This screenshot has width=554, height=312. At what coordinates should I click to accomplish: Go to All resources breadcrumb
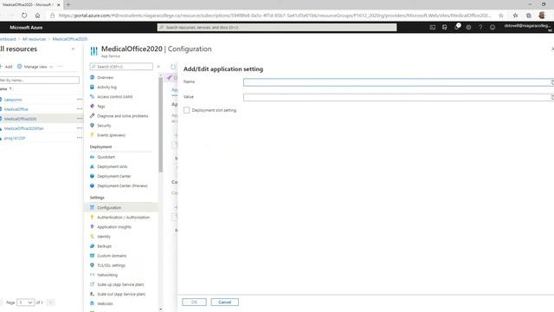[x=34, y=39]
